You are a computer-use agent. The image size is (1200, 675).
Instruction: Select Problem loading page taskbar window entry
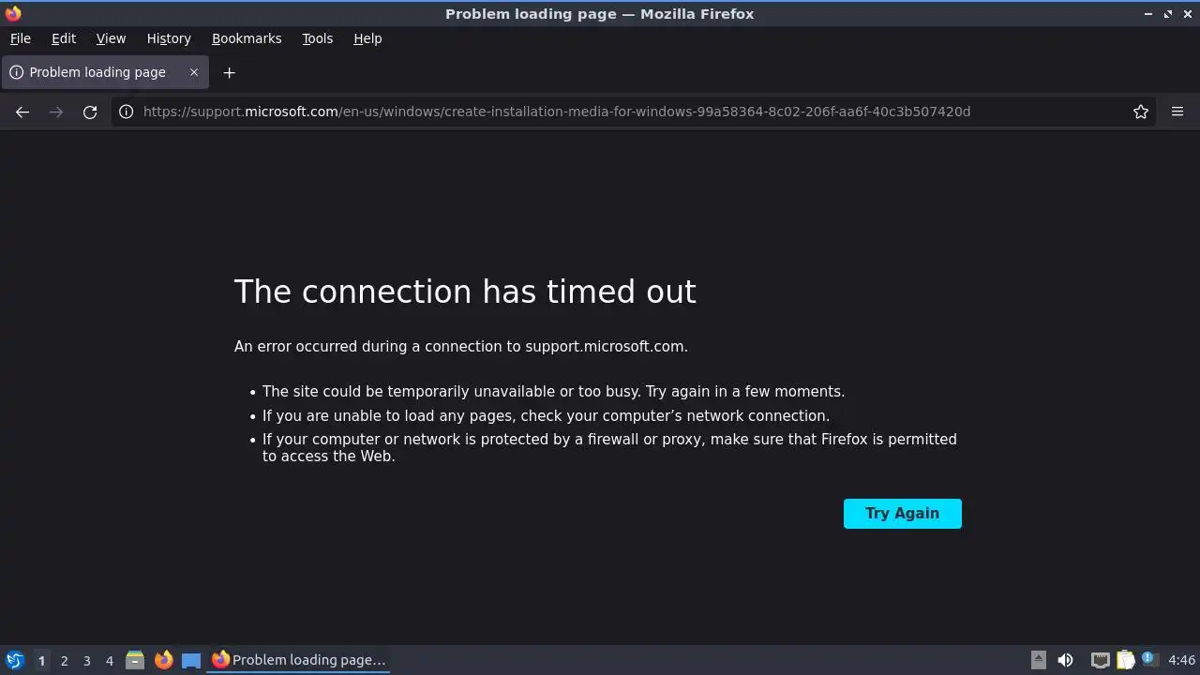click(299, 660)
